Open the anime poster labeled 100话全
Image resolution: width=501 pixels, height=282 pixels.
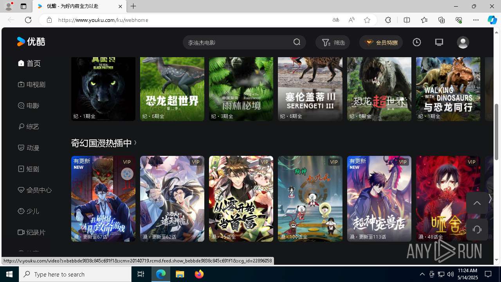[310, 199]
